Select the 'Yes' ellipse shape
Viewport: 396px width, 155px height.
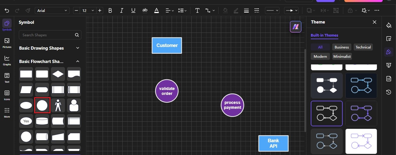pyautogui.click(x=26, y=121)
